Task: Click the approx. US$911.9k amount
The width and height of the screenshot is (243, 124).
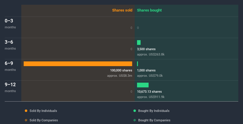Action: [x=151, y=97]
